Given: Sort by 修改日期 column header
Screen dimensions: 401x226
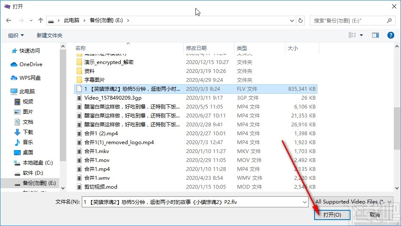Looking at the screenshot, I should (196, 48).
